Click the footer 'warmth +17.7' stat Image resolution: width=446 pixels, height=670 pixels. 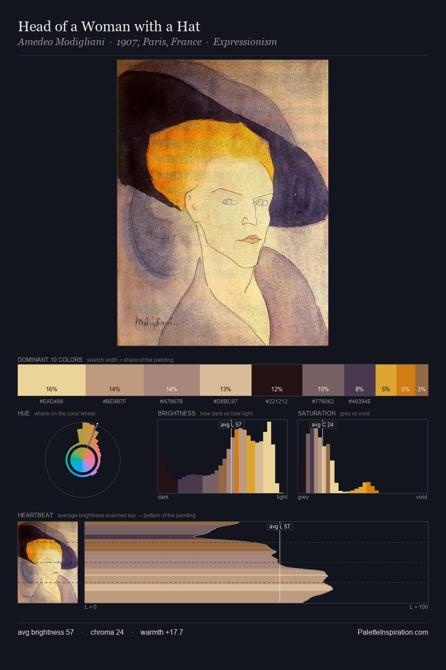pos(162,632)
